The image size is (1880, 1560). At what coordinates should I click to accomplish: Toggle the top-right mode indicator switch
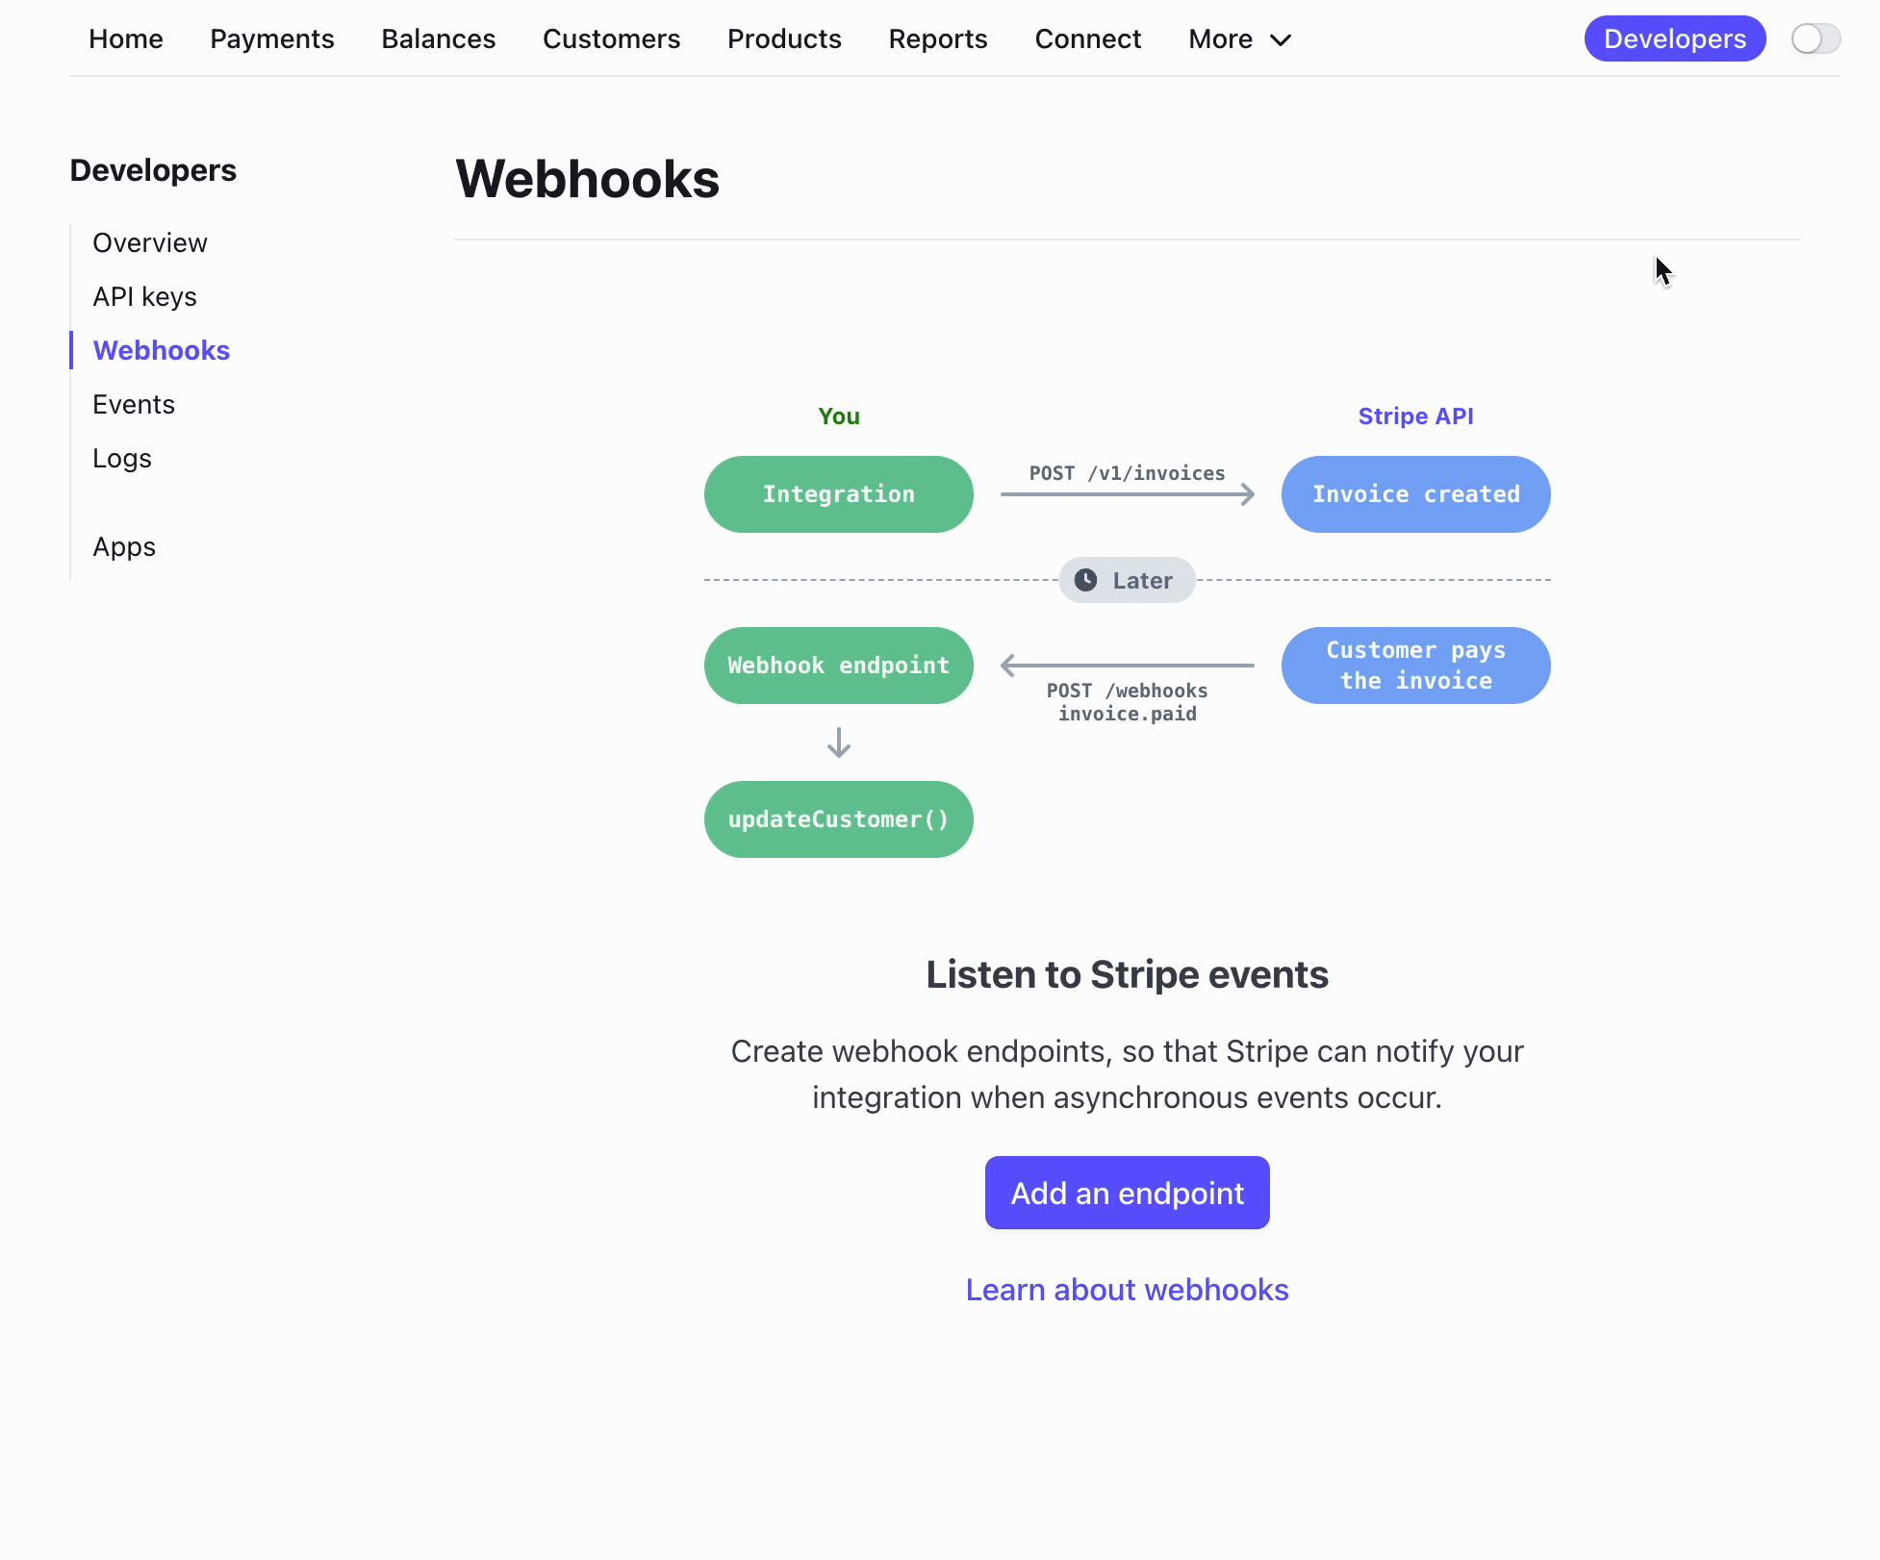[1817, 39]
